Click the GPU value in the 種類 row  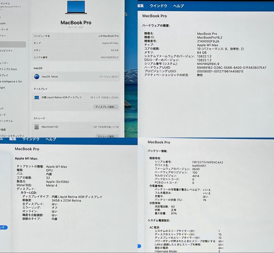49,170
